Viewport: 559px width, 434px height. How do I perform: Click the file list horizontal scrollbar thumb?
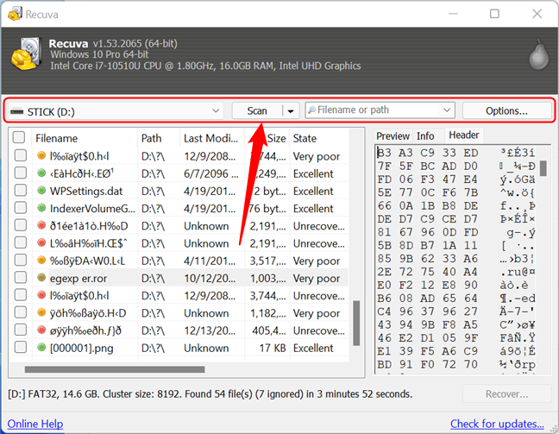click(x=115, y=369)
